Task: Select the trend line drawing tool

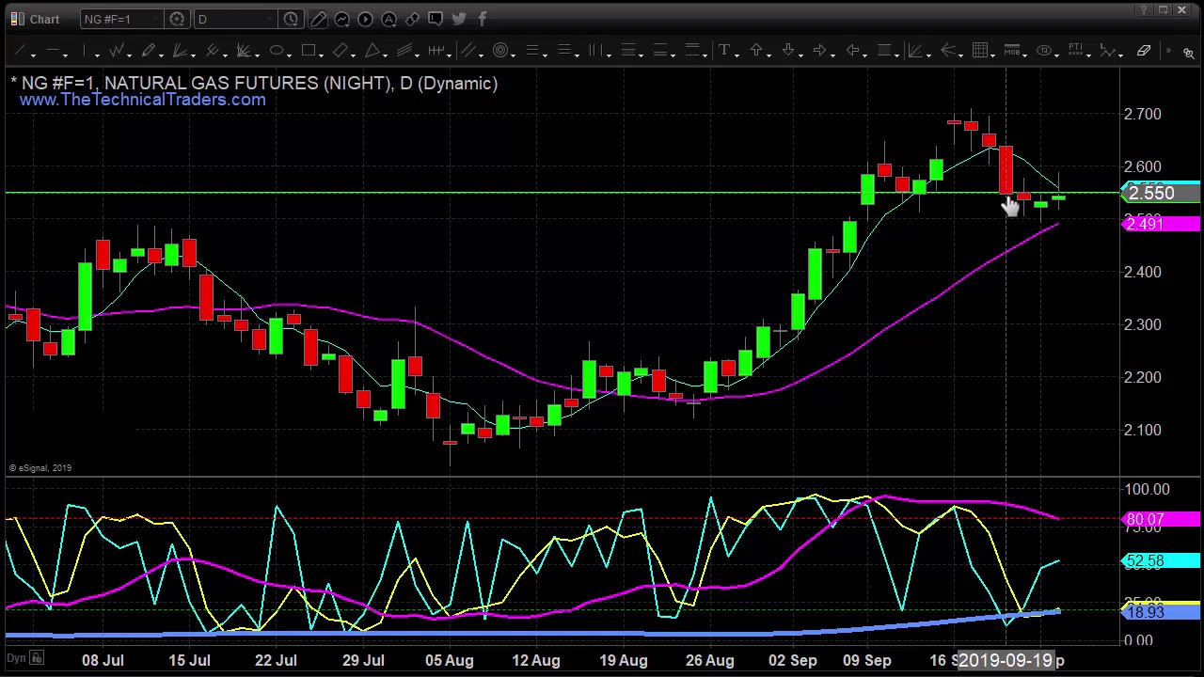Action: click(x=19, y=51)
